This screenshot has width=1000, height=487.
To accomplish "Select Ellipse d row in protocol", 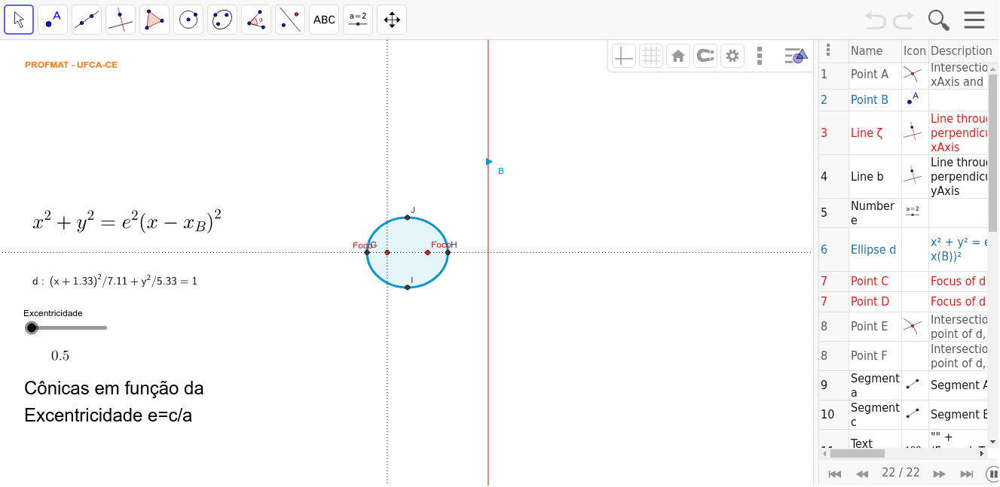I will click(903, 249).
